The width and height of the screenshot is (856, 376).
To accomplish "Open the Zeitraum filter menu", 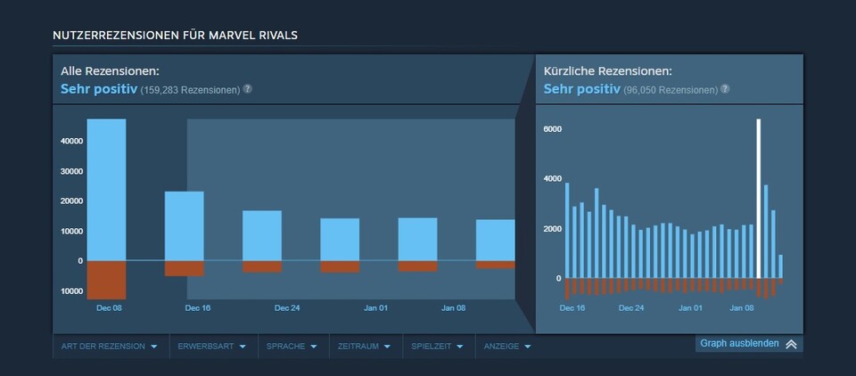I will pos(365,346).
